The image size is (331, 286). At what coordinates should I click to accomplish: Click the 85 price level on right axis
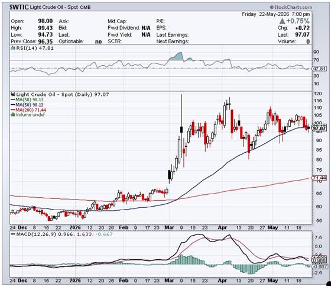(x=319, y=150)
